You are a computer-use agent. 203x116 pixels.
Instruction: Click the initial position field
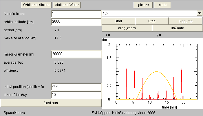76,86
